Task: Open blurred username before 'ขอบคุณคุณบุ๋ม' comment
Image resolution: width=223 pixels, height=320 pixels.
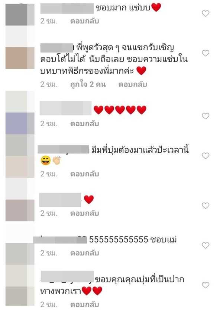Action: point(67,276)
